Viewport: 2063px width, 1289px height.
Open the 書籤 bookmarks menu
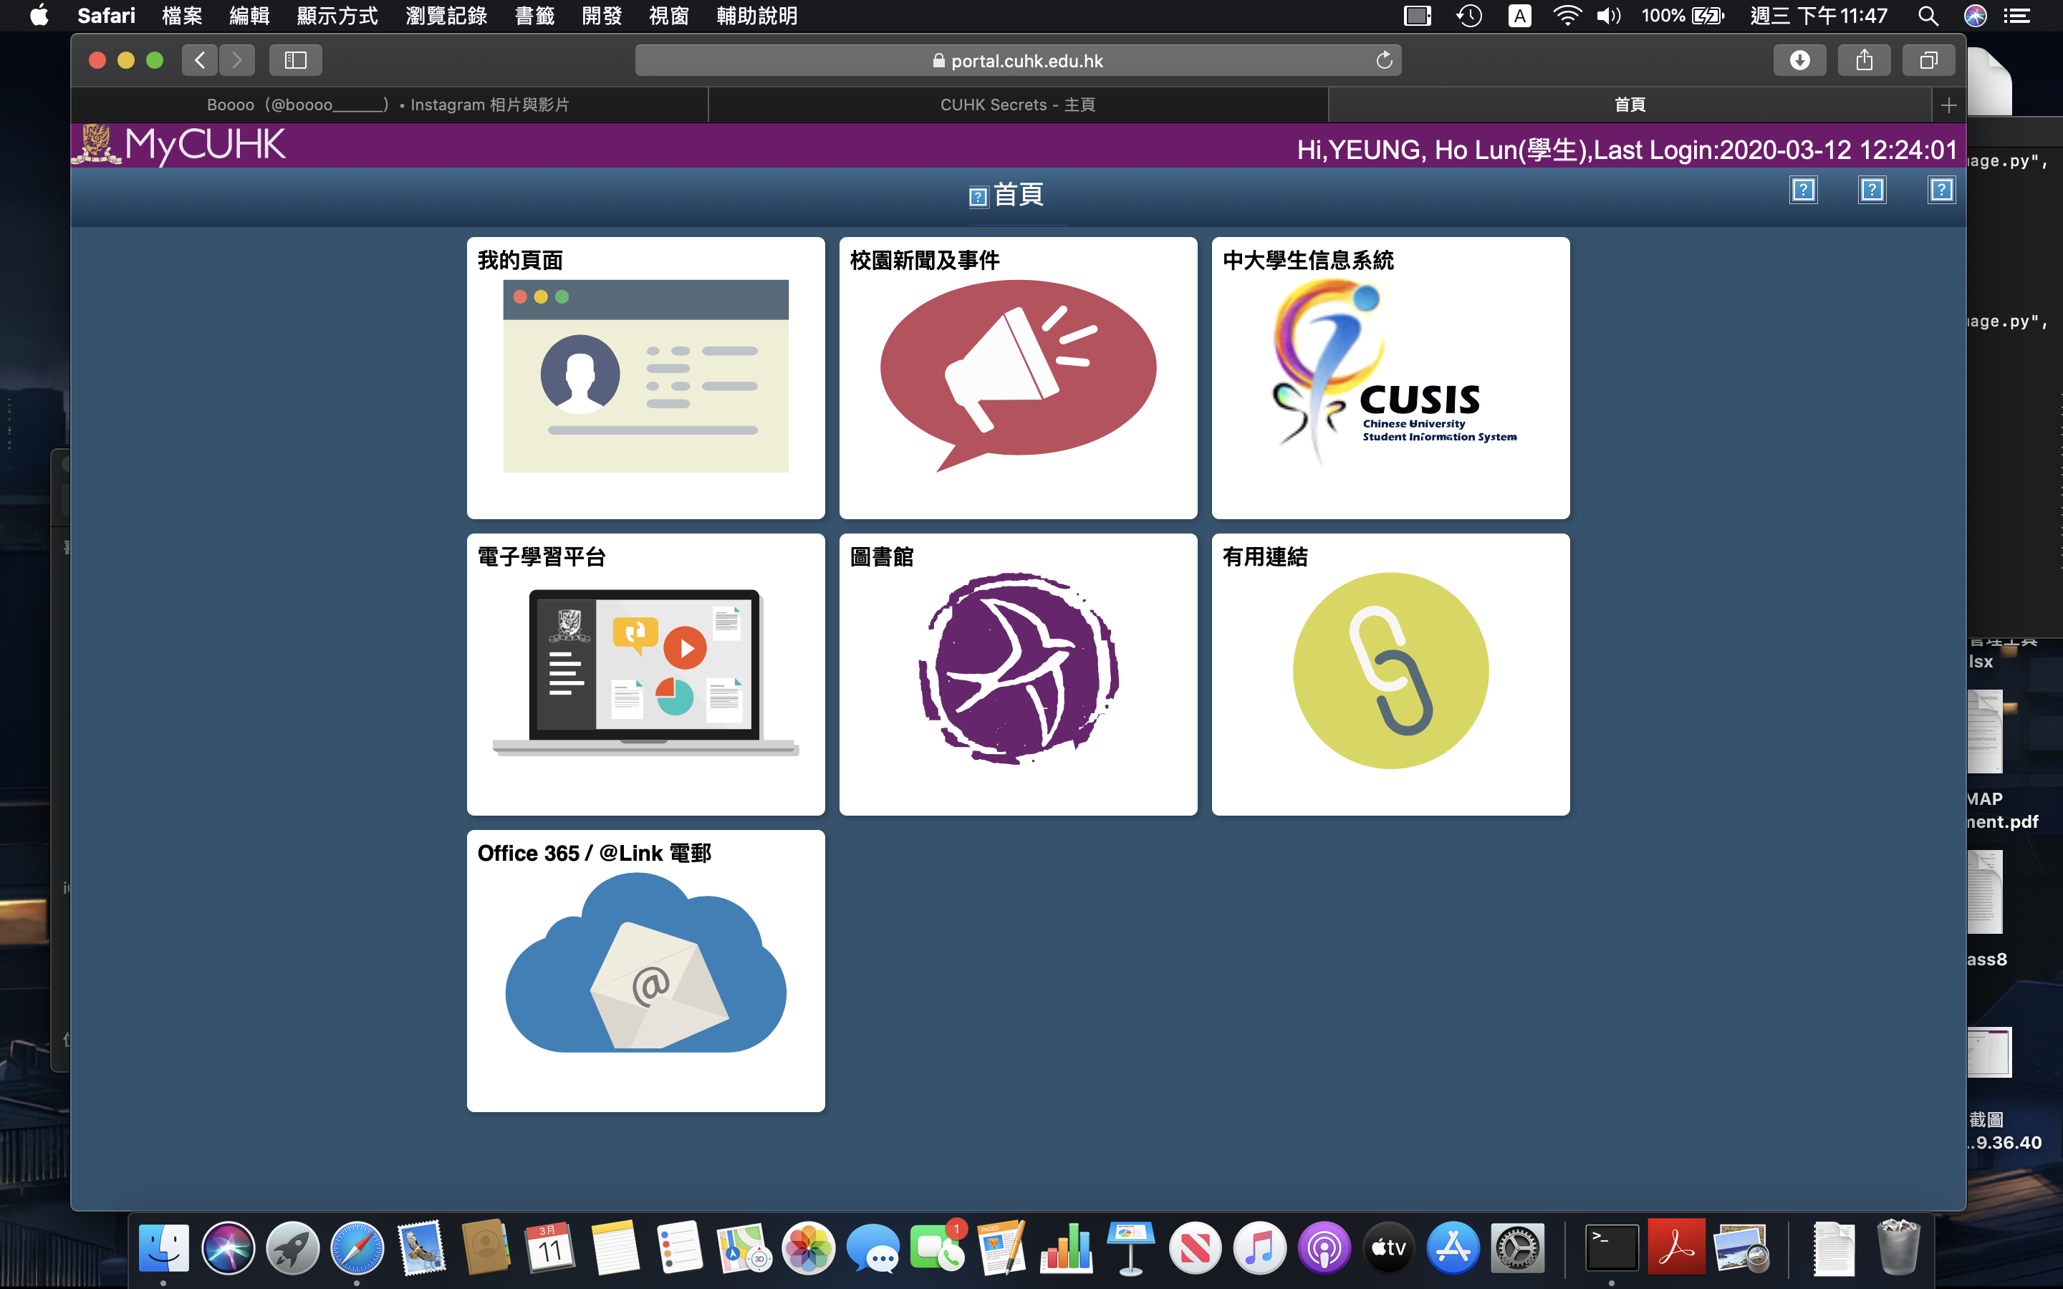pyautogui.click(x=534, y=15)
